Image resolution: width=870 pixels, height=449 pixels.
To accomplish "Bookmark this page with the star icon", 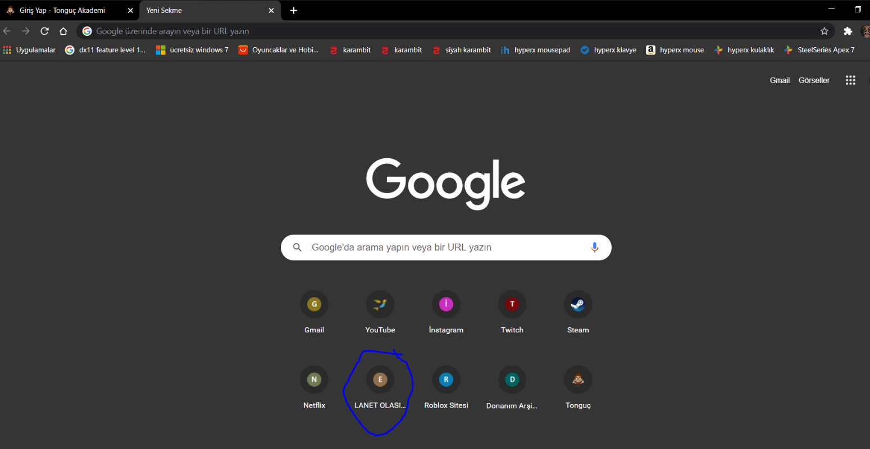I will pyautogui.click(x=825, y=31).
